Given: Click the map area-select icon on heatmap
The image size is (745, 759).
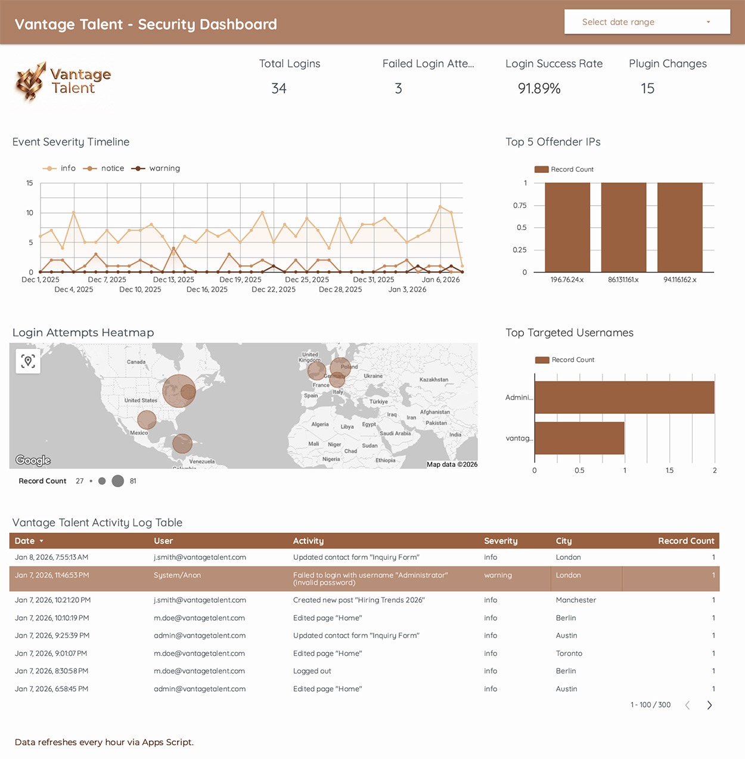Looking at the screenshot, I should click(28, 361).
